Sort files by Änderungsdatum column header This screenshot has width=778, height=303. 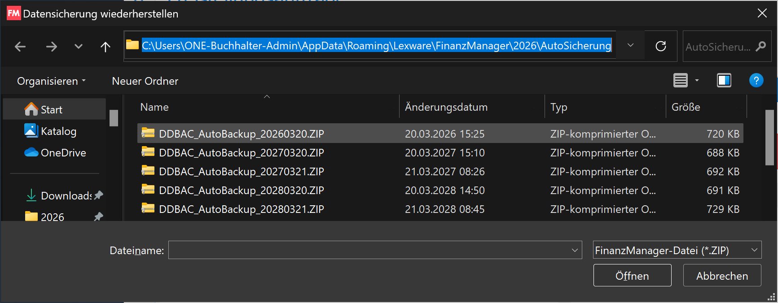click(x=446, y=107)
